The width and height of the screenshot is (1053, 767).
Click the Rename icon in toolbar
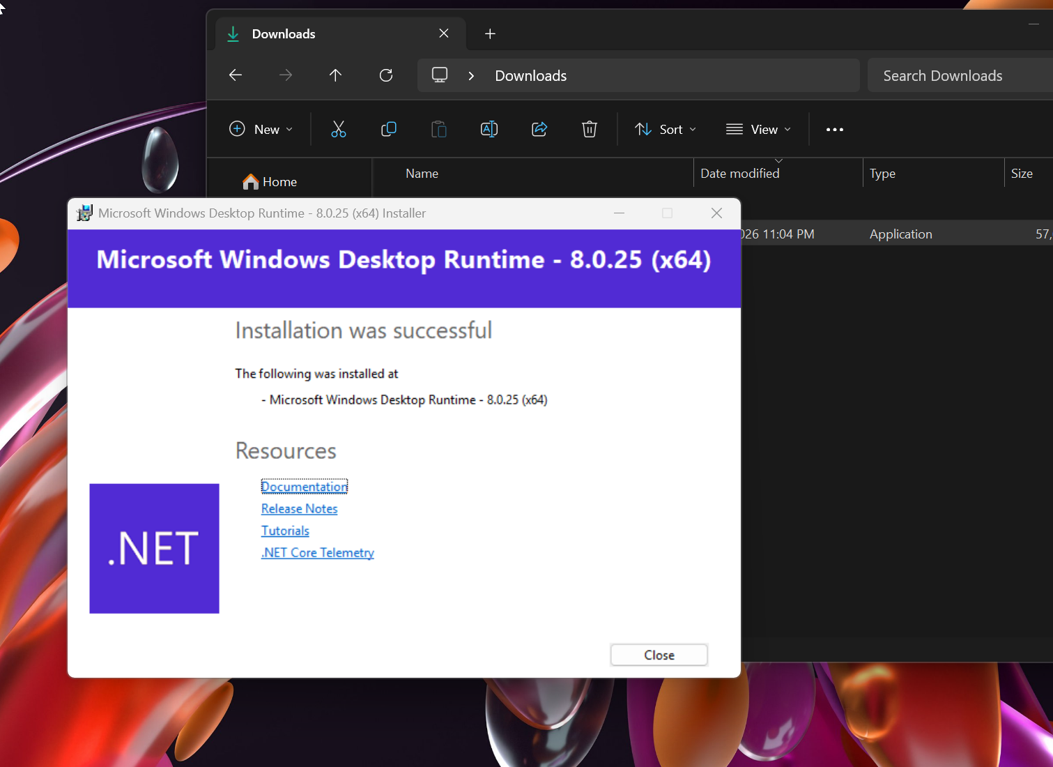(x=489, y=129)
